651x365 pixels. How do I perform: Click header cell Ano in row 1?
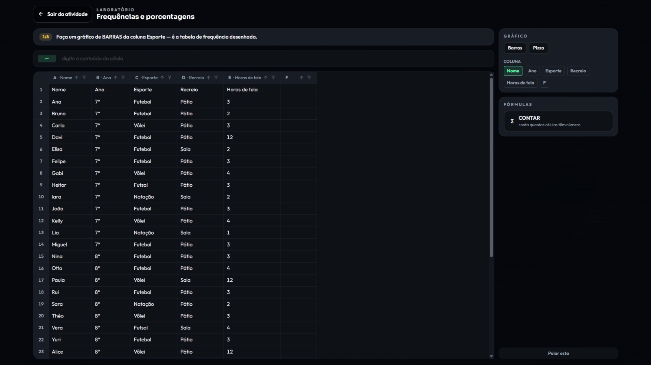(x=111, y=90)
